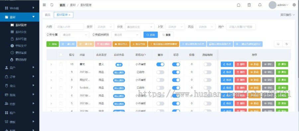Click the refresh icon beside the hamburger menu

click(52, 5)
